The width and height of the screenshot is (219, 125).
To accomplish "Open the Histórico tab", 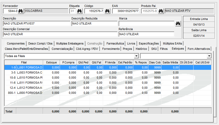I will tap(141, 49).
